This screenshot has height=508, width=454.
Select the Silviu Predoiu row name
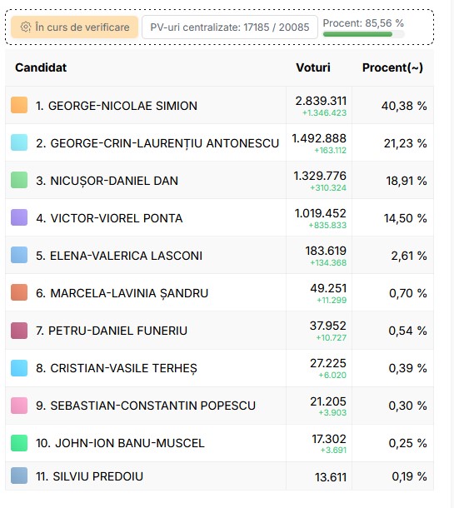[89, 476]
